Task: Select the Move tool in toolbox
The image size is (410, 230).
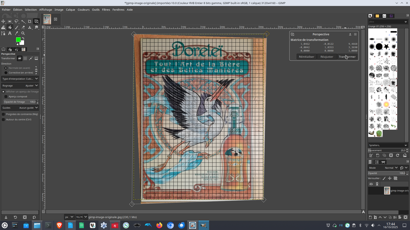Action: (x=4, y=21)
